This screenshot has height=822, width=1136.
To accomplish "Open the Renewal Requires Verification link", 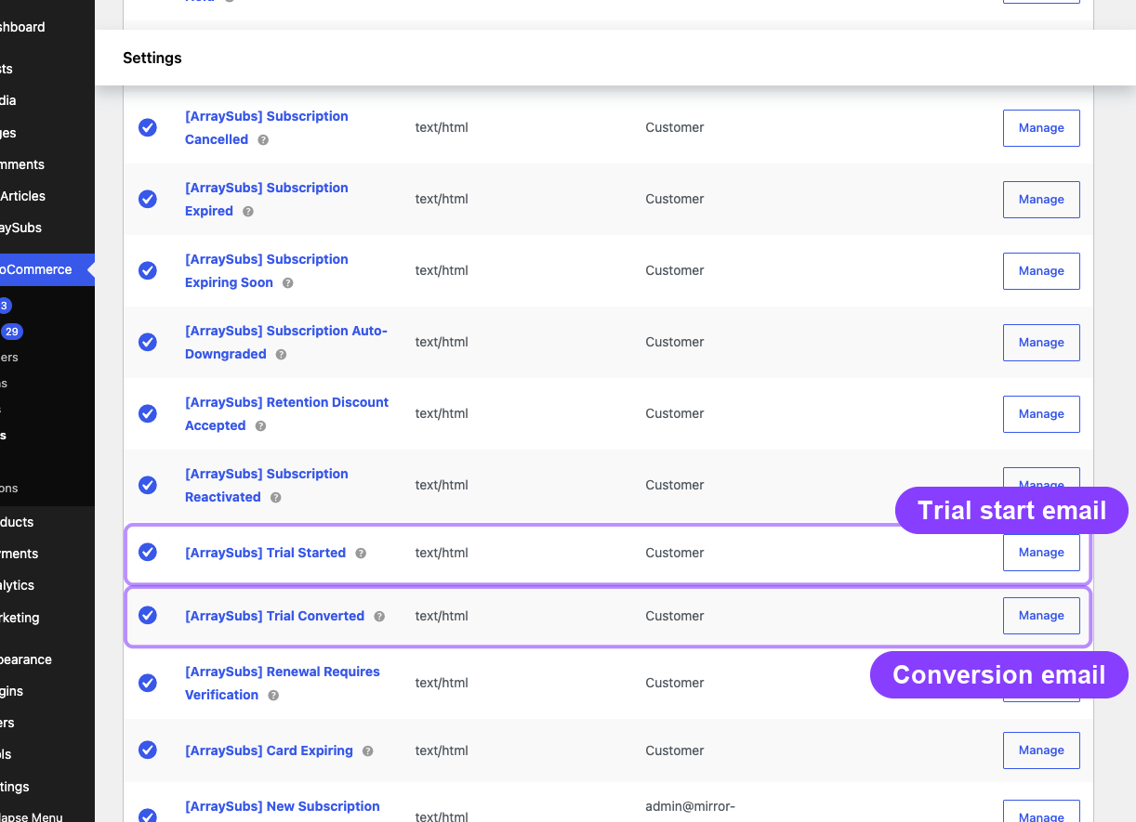I will pos(282,684).
